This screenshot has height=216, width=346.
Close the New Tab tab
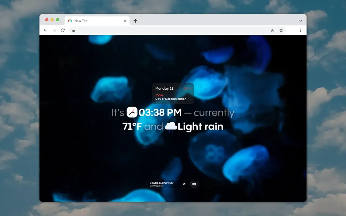point(125,21)
